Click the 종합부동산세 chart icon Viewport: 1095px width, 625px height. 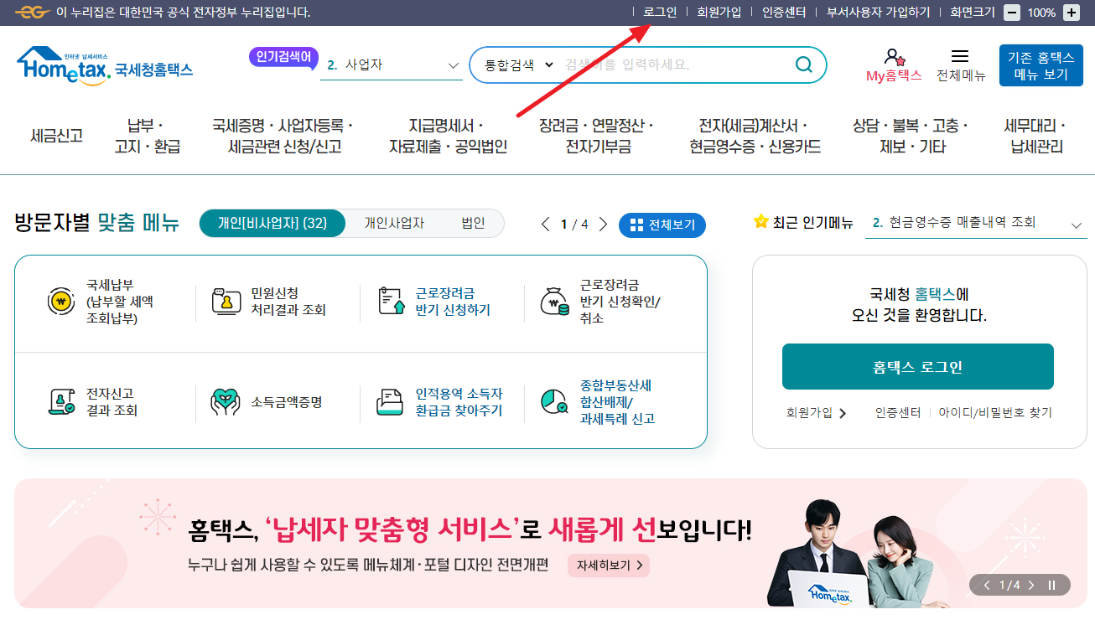554,402
